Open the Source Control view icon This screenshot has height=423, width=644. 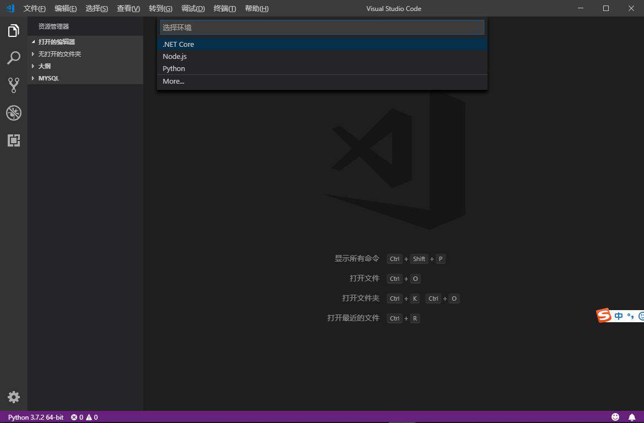14,85
